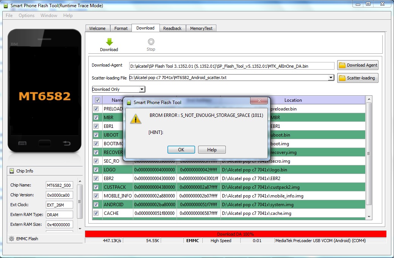This screenshot has width=394, height=258.
Task: Uncheck the ANDROID row checkbox
Action: coord(96,204)
